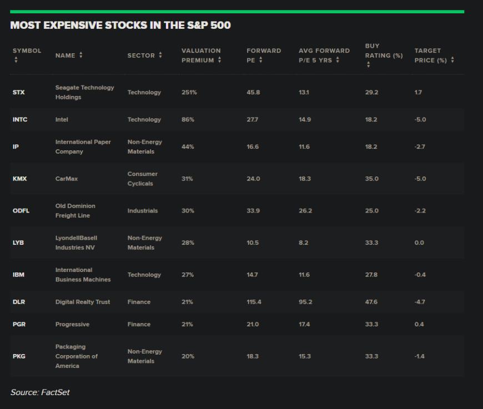
Task: Click the name Seagate Technology Holdings
Action: point(85,92)
